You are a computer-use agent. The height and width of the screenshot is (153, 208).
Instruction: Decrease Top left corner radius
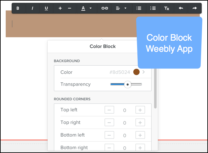click(x=109, y=110)
